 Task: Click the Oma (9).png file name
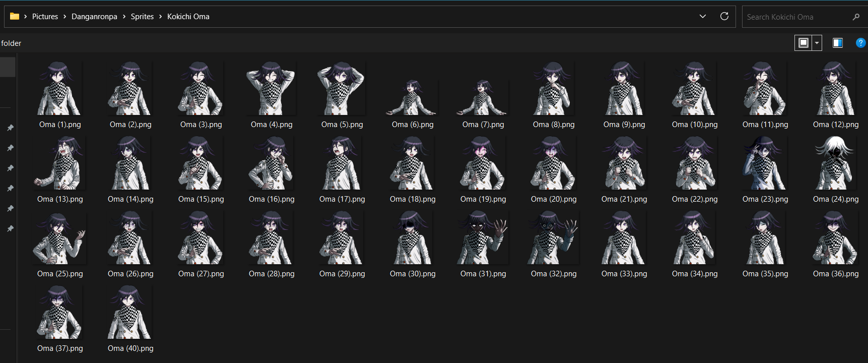[624, 125]
